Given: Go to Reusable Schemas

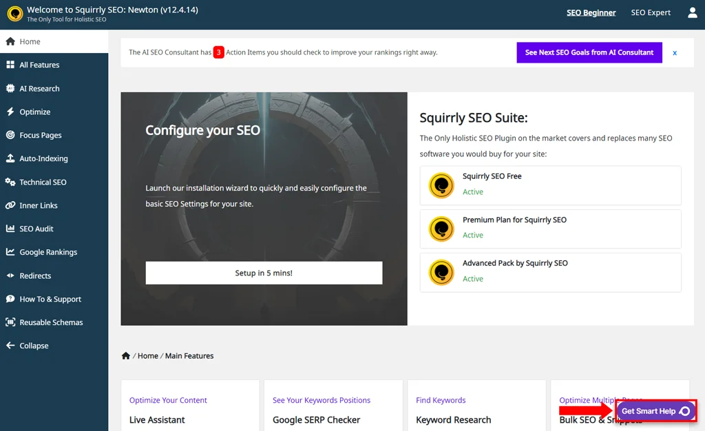Looking at the screenshot, I should pos(51,322).
